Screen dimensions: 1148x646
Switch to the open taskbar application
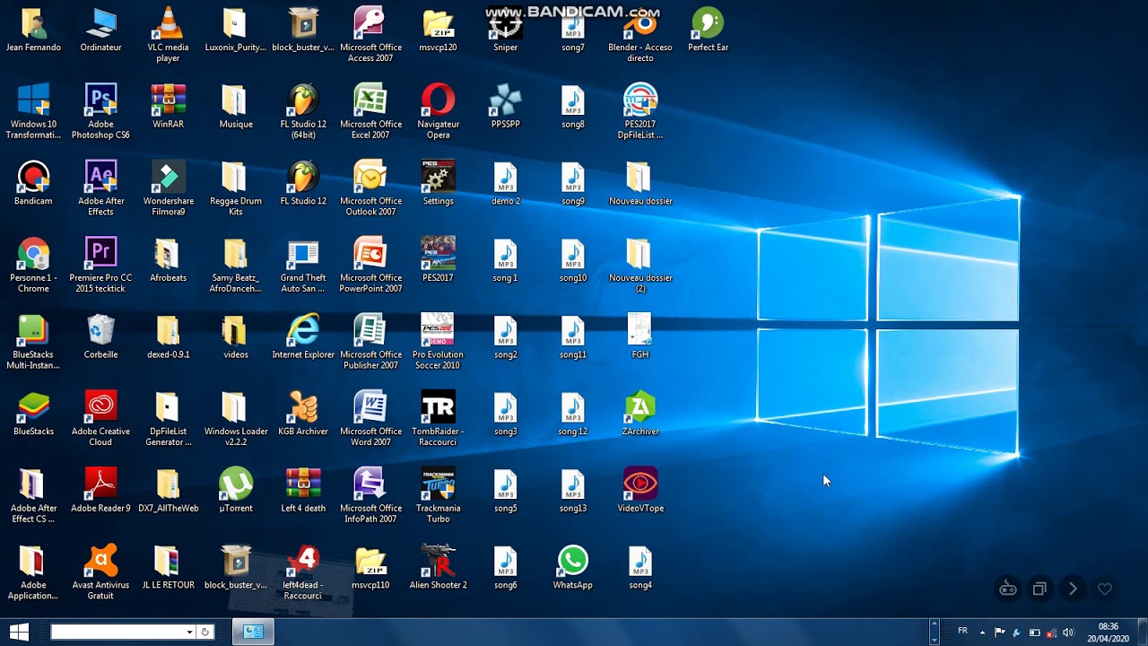tap(253, 632)
